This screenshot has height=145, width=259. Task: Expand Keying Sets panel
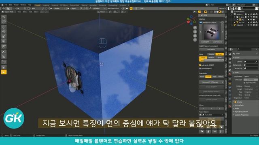[x=245, y=105]
